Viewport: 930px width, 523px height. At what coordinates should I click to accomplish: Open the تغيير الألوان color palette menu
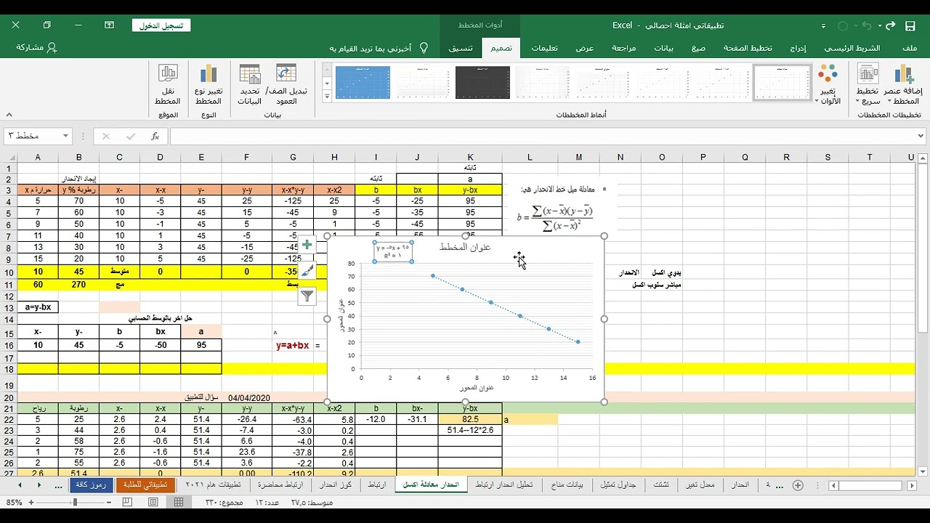(828, 84)
